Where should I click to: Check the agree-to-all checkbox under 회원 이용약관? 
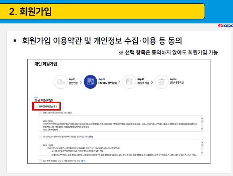(36, 106)
